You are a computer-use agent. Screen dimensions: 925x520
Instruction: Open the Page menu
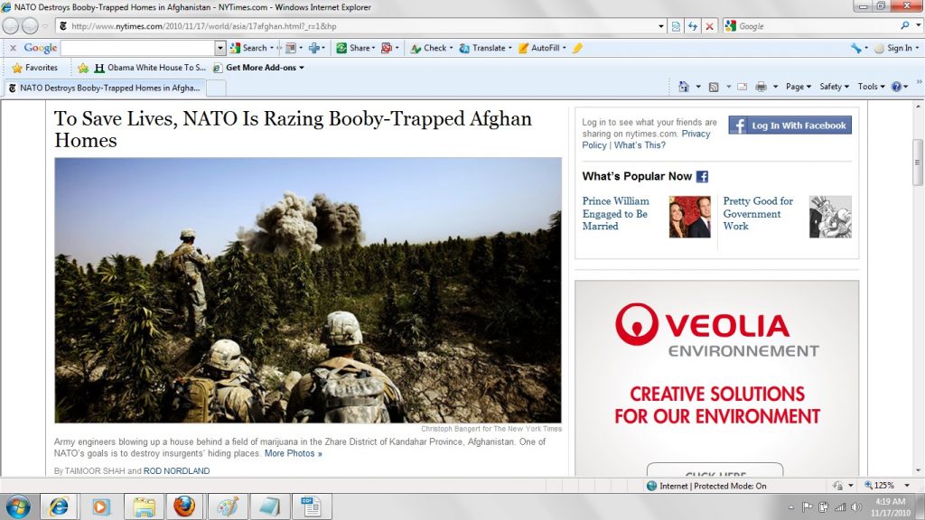(798, 87)
